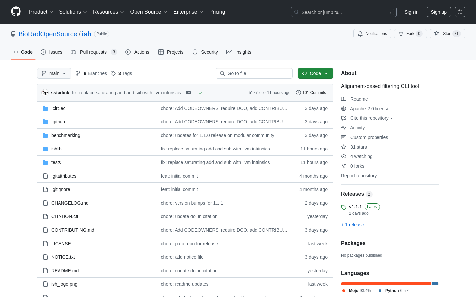Click the LICENSE file icon

pyautogui.click(x=45, y=244)
